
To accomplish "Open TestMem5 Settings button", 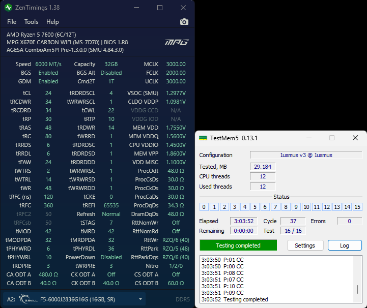I will 305,245.
